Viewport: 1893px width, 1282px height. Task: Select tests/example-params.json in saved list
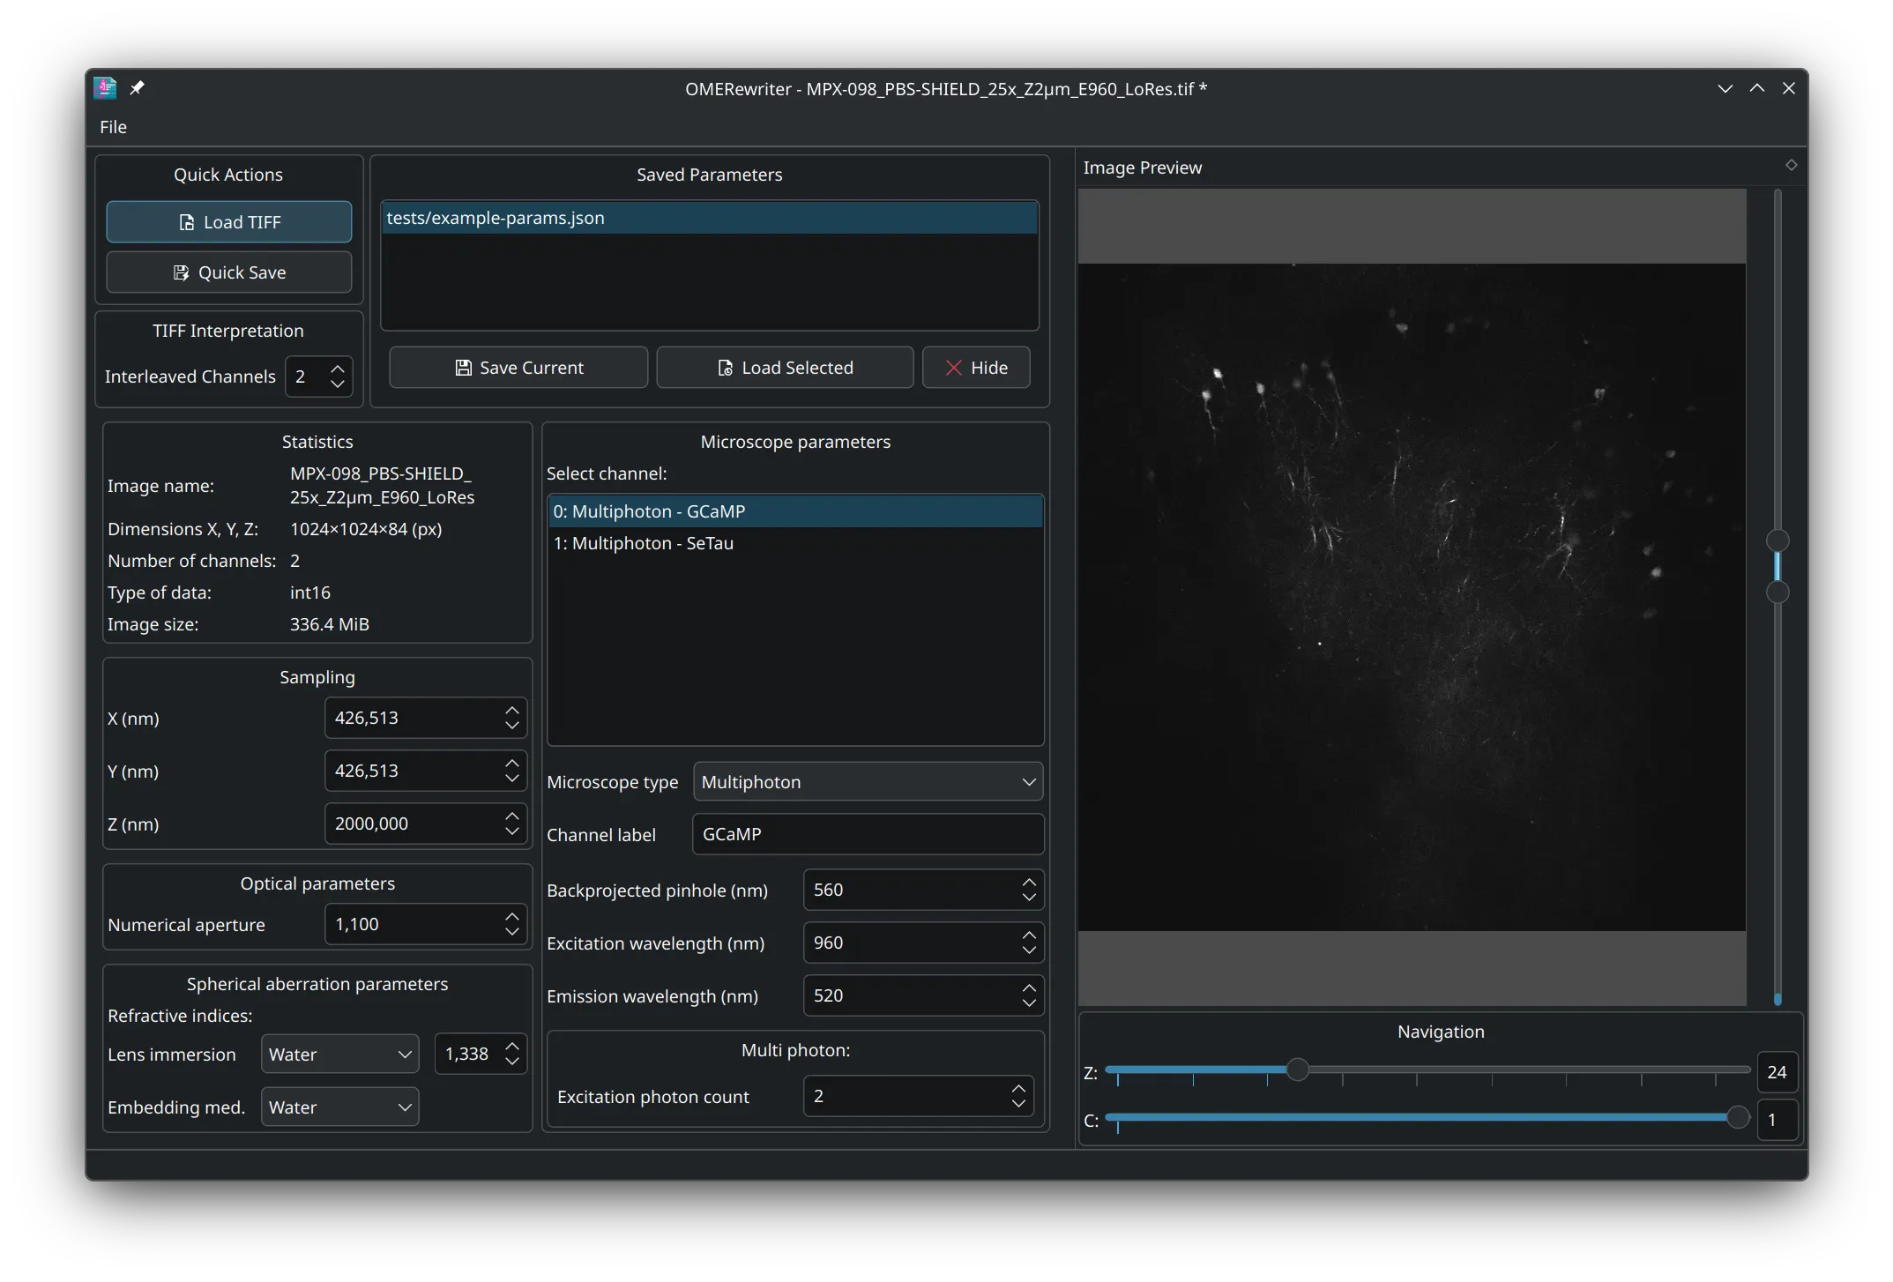tap(710, 218)
